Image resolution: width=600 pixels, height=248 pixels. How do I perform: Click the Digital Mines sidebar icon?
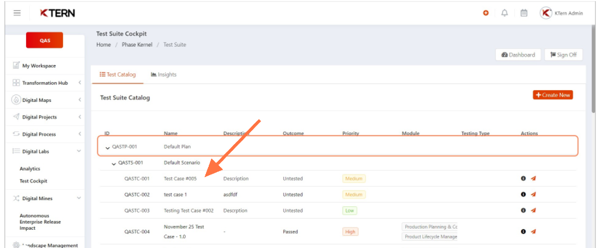(x=16, y=199)
